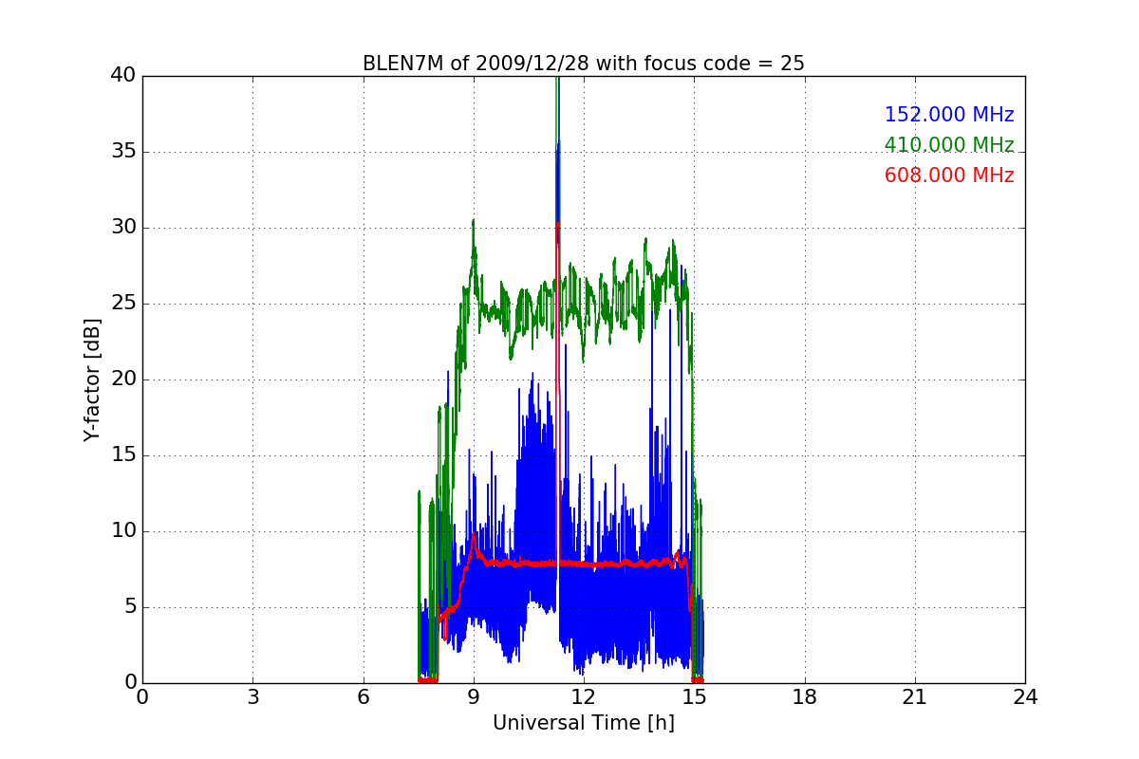Click the y-axis tick label '35'

[x=122, y=152]
